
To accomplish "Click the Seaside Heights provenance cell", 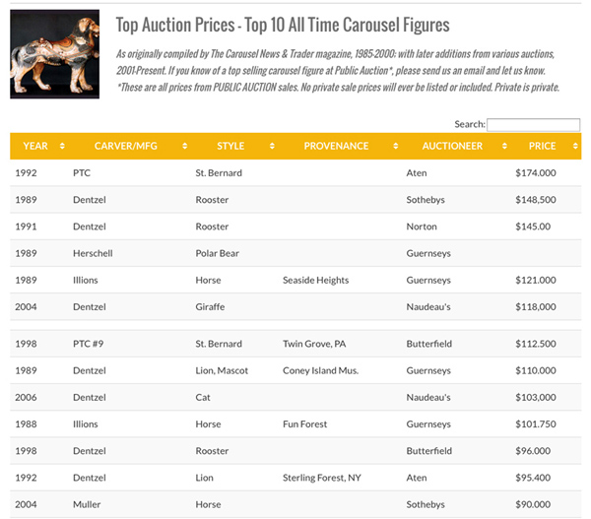I will tap(316, 280).
